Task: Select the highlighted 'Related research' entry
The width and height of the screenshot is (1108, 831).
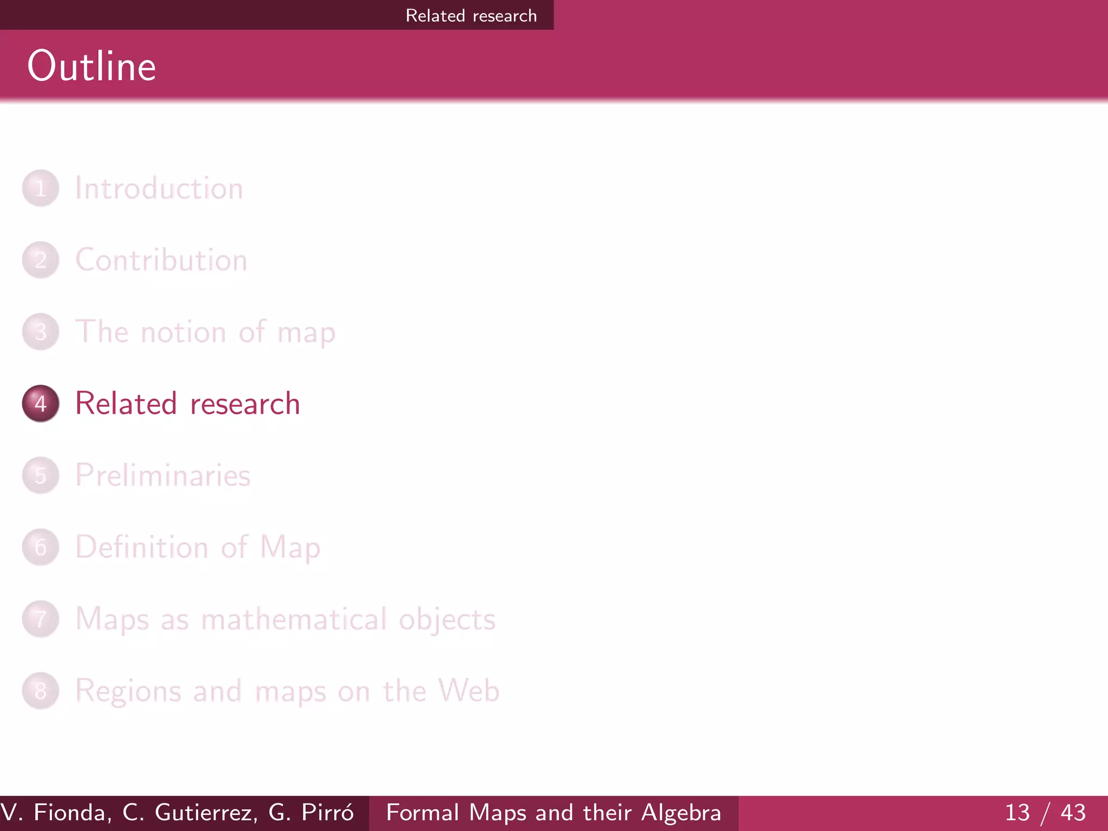Action: point(187,404)
